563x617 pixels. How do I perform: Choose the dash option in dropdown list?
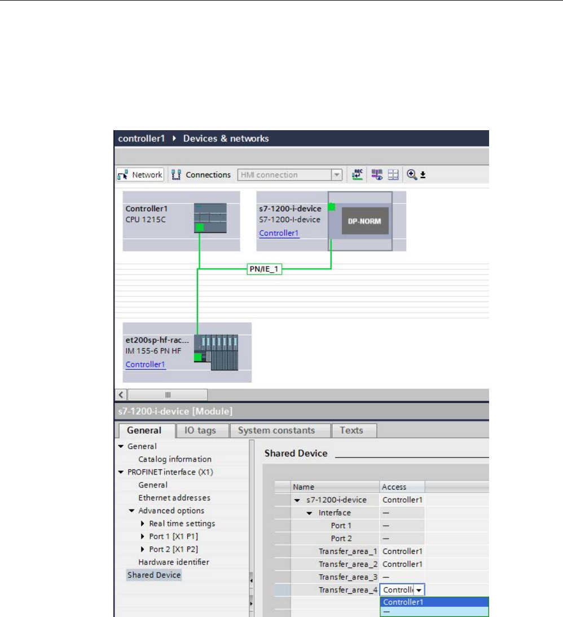(434, 612)
